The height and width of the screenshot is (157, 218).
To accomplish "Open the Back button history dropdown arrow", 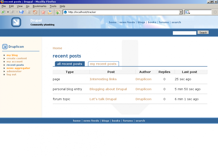I will tap(8, 12).
